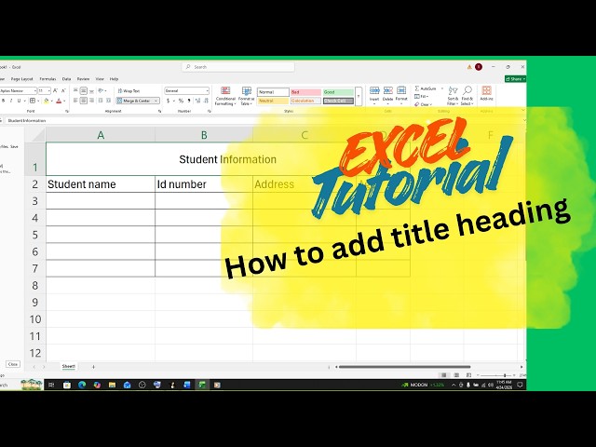
Task: Apply the red Font Color
Action: coord(59,101)
